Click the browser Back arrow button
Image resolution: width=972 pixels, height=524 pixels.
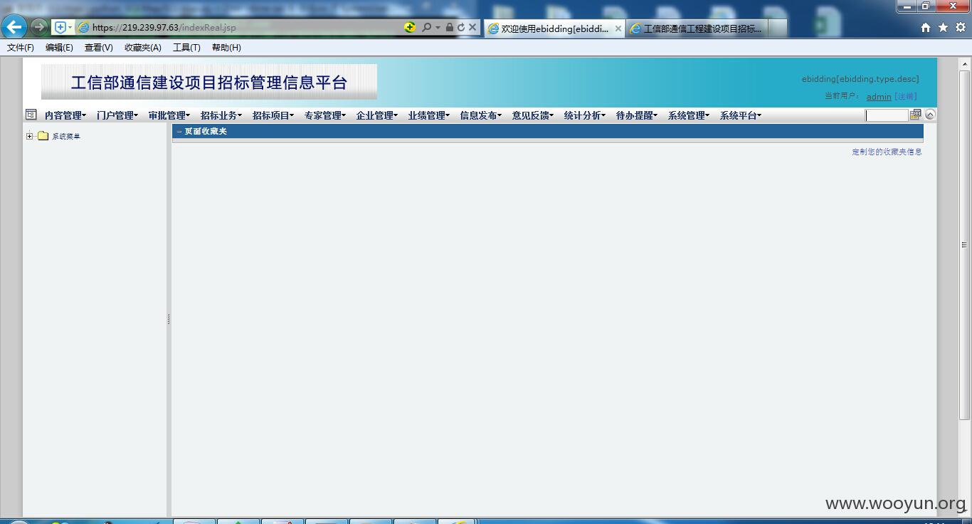14,27
